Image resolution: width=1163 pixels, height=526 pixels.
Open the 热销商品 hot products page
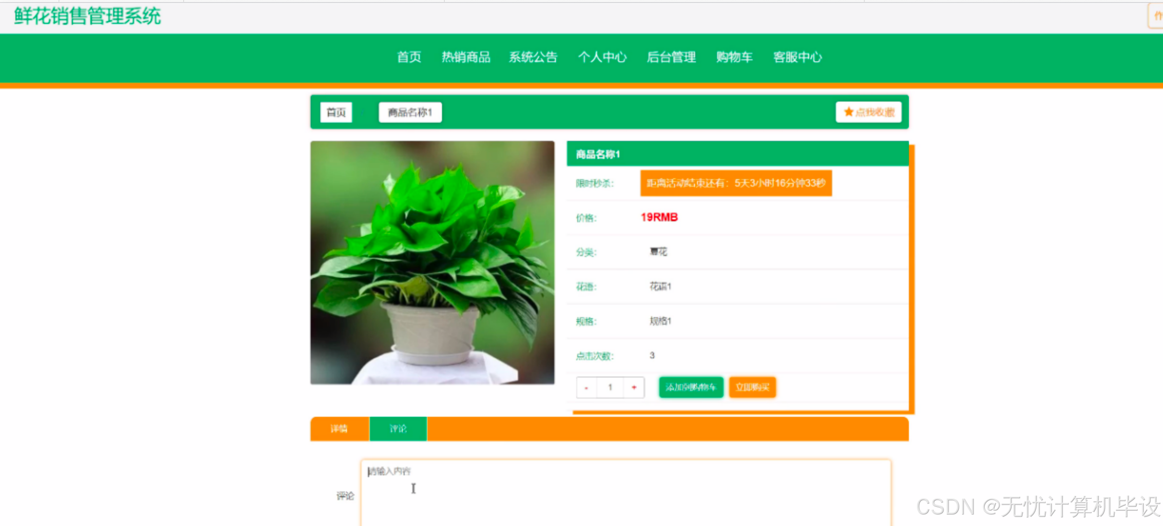click(466, 57)
